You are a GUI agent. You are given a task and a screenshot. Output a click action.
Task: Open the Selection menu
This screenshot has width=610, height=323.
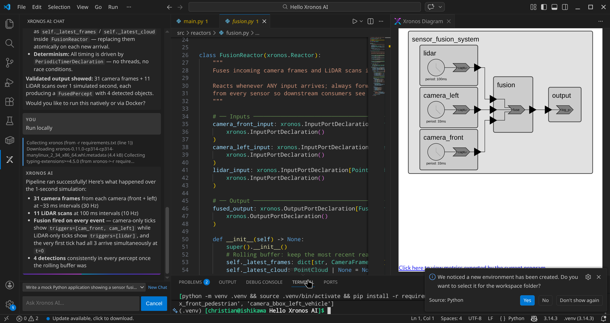59,7
